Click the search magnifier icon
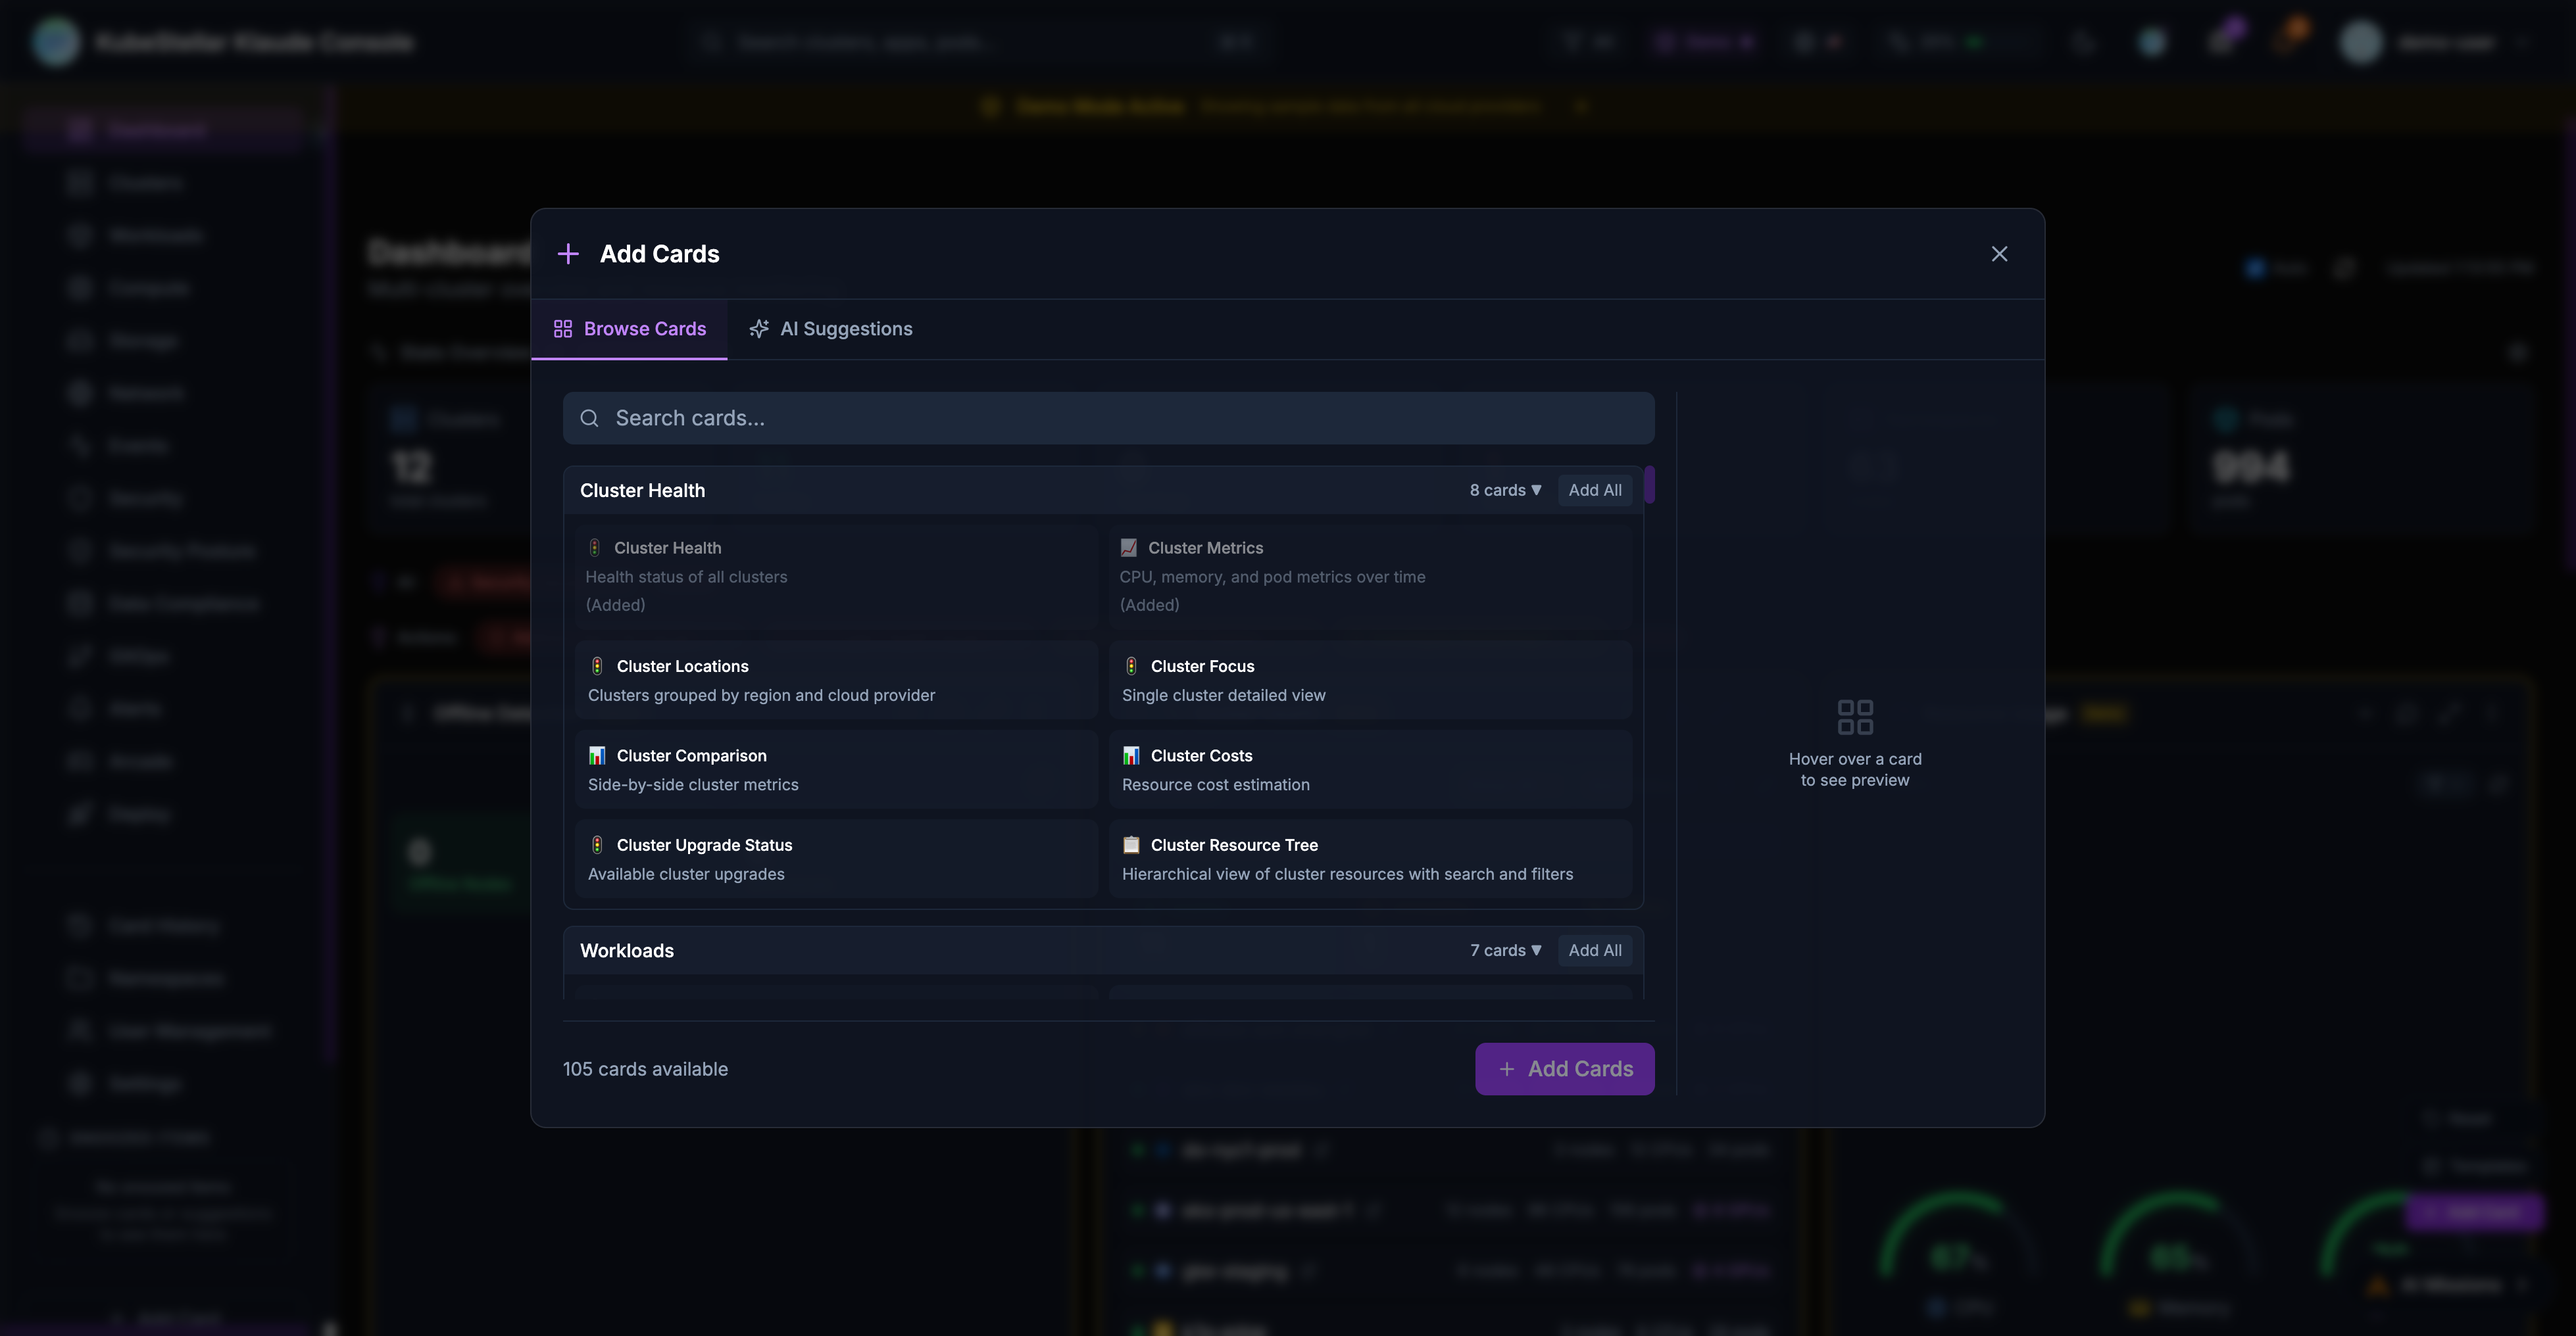The image size is (2576, 1336). click(x=590, y=419)
